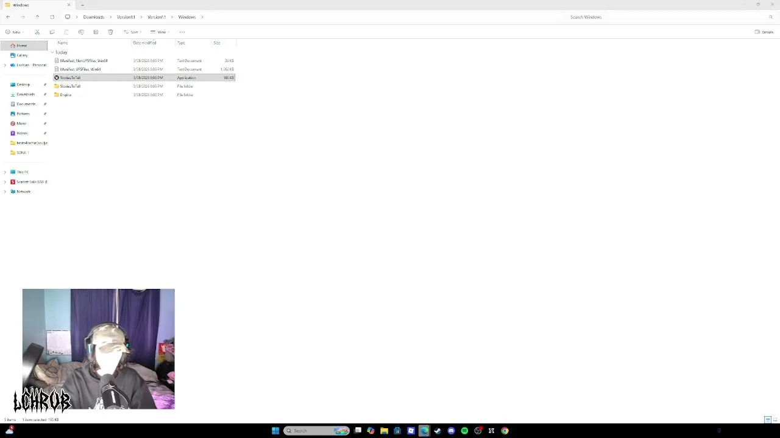
Task: Switch to large icons view in status bar
Action: point(775,419)
